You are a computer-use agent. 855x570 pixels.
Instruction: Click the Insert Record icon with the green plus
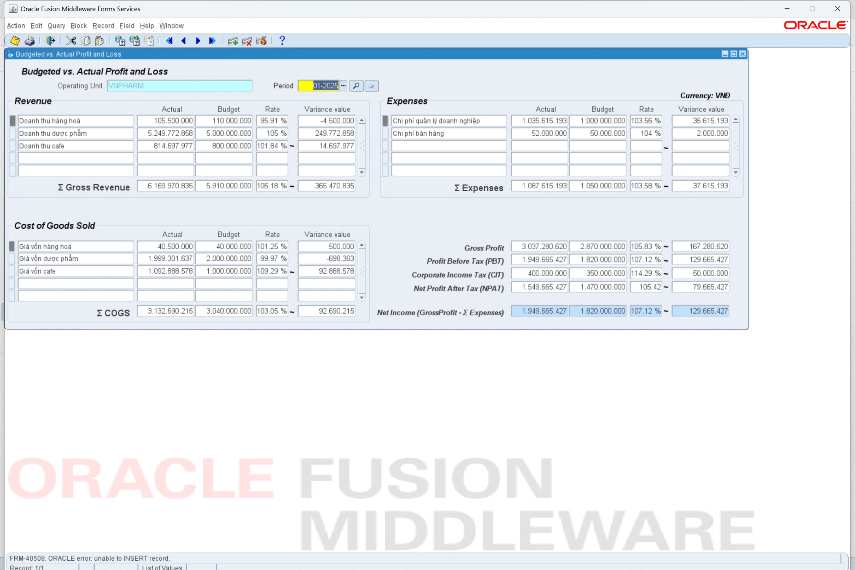pos(233,41)
